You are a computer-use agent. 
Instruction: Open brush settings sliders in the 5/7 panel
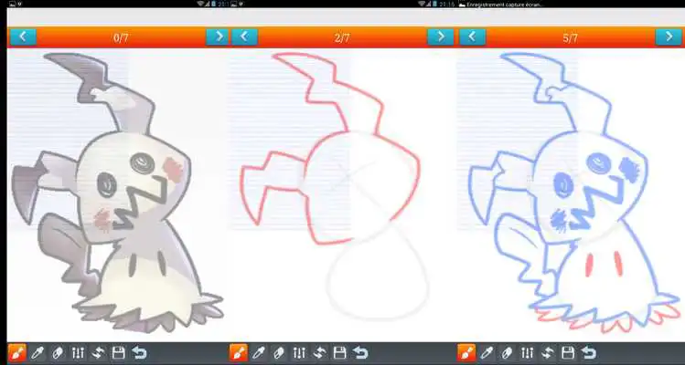(x=528, y=352)
